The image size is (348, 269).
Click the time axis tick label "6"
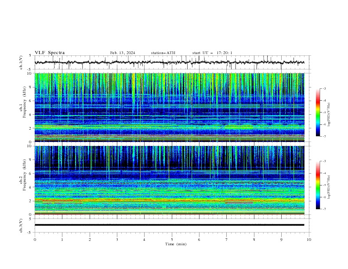click(199, 240)
